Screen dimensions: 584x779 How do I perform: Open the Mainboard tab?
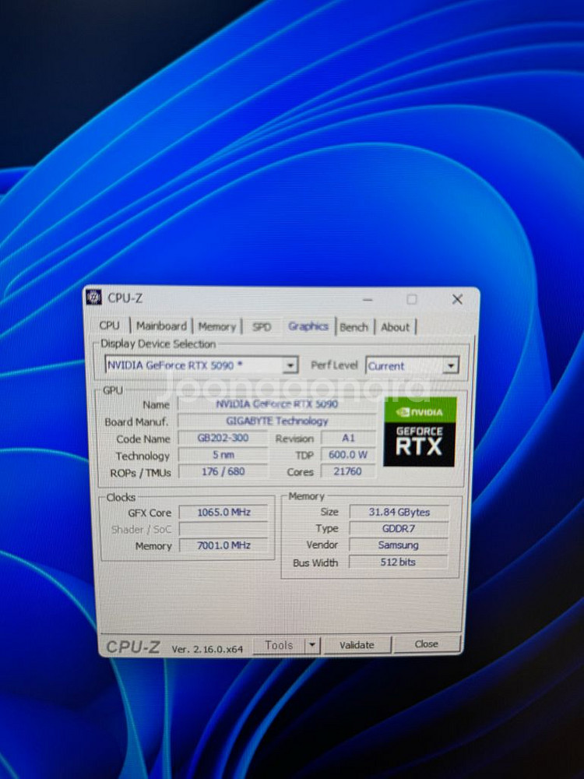point(161,326)
